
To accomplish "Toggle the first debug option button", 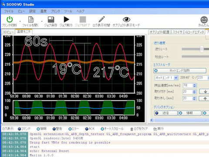I will point(166,113).
